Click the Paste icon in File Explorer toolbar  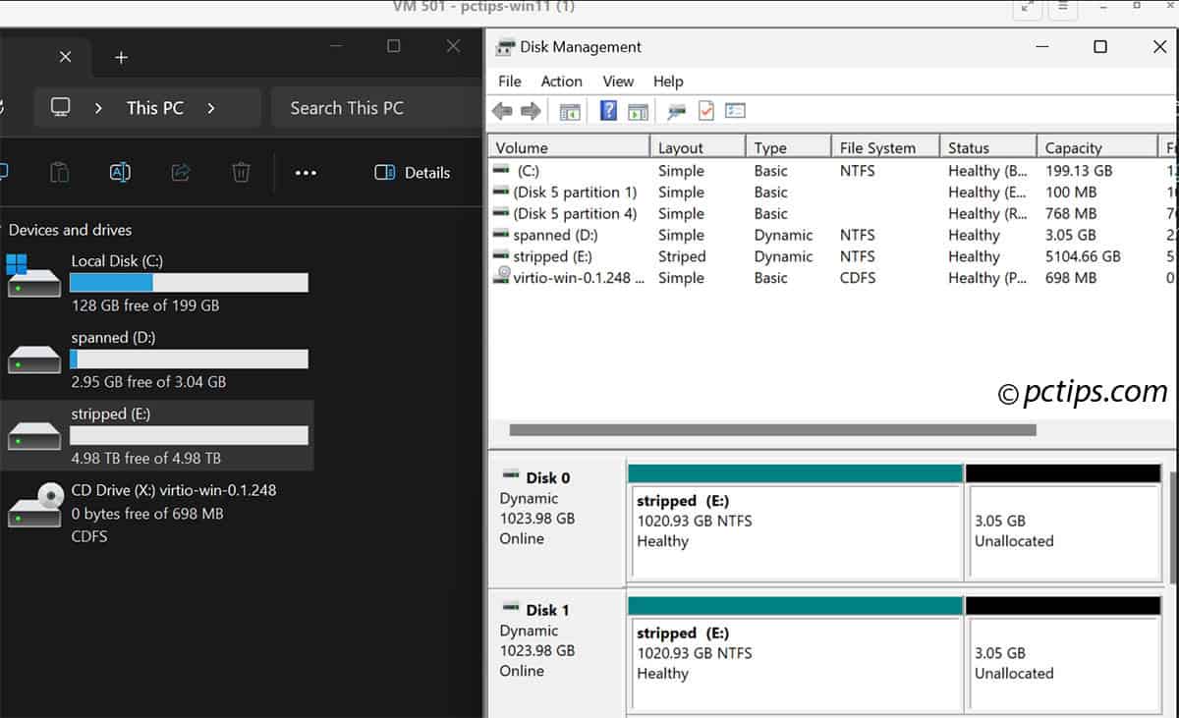[59, 172]
